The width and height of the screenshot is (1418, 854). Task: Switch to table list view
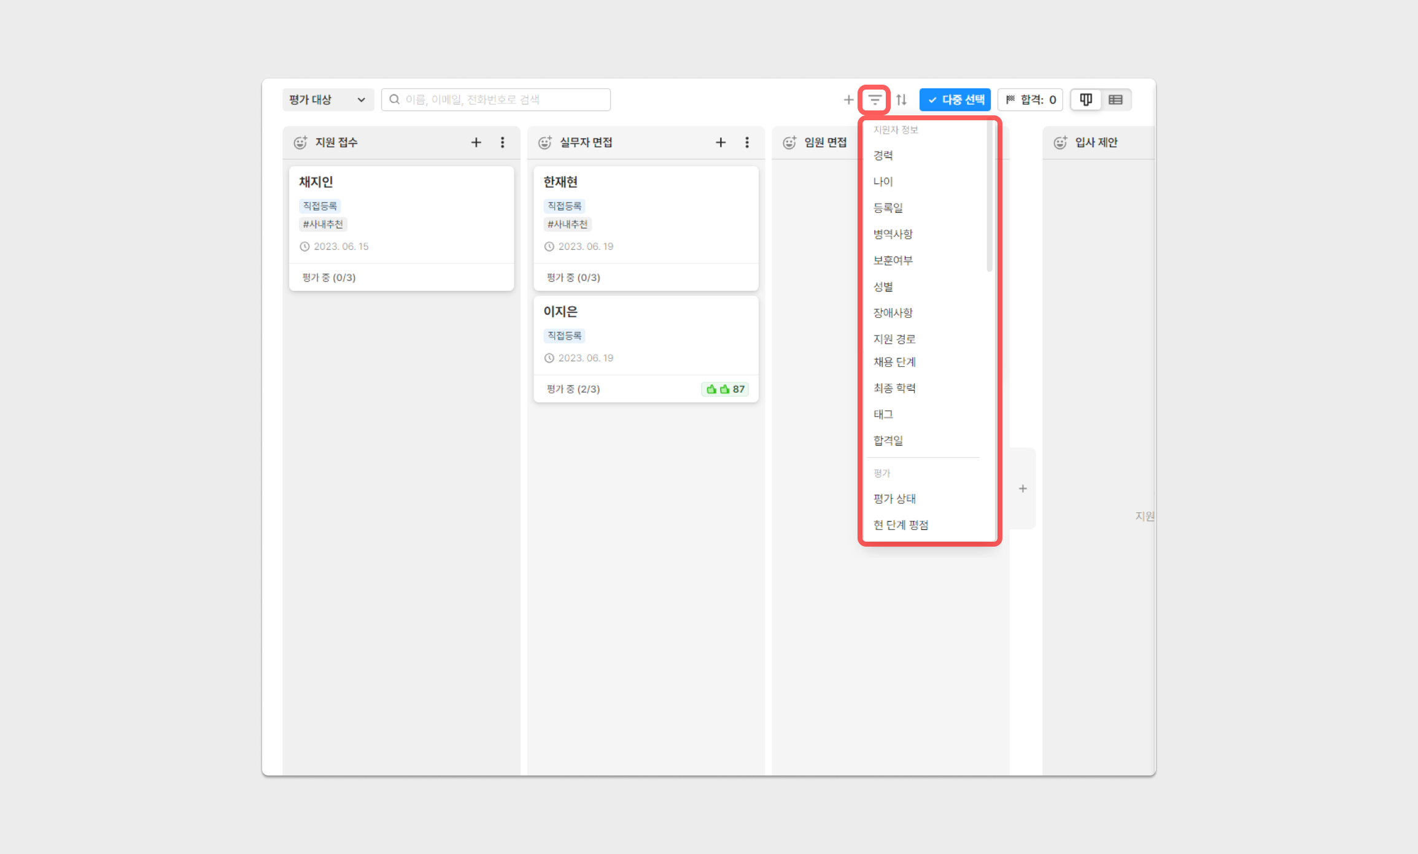[x=1115, y=99]
